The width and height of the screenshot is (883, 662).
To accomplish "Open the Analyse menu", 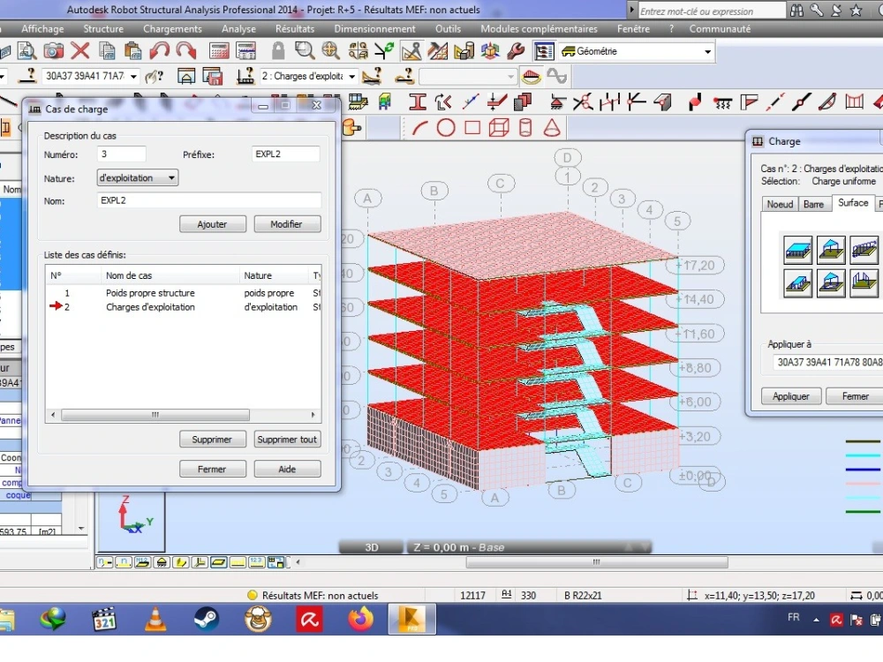I will (238, 28).
